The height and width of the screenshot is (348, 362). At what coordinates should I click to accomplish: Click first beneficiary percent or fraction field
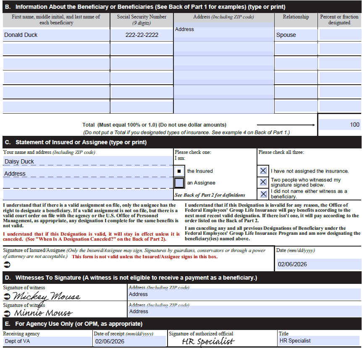(x=340, y=35)
